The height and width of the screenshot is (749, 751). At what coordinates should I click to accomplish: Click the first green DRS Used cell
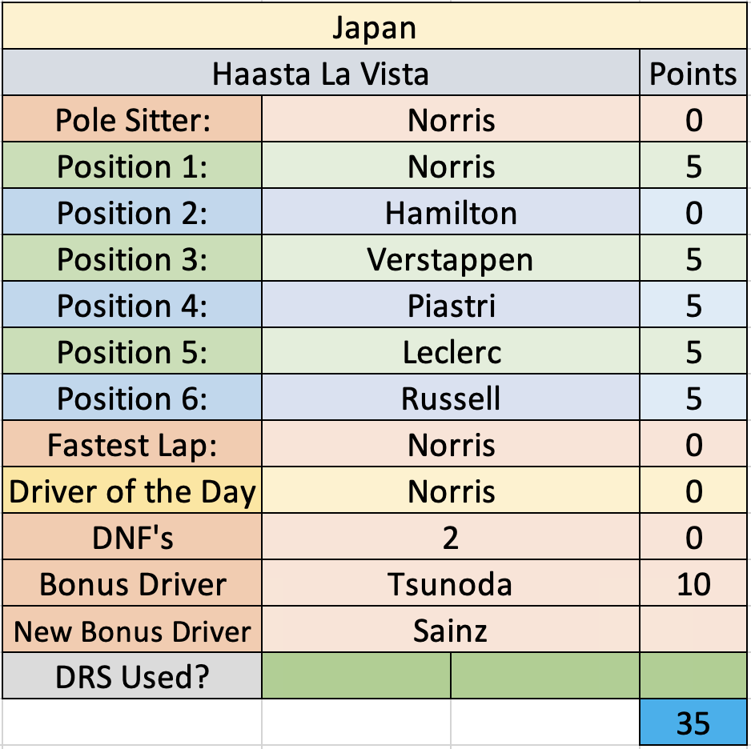tap(356, 675)
